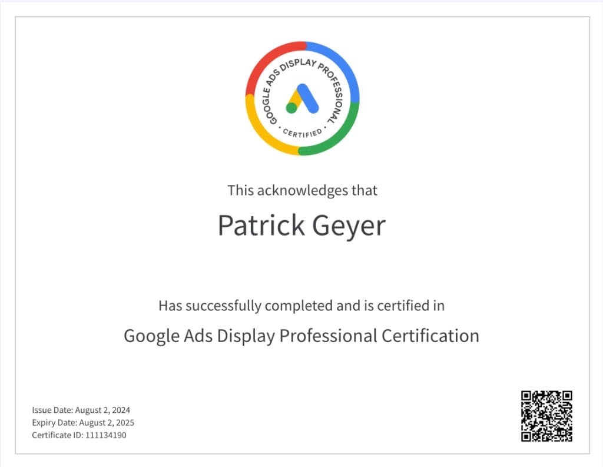
Task: Click the Issue Date August 2, 2024 text
Action: 81,410
